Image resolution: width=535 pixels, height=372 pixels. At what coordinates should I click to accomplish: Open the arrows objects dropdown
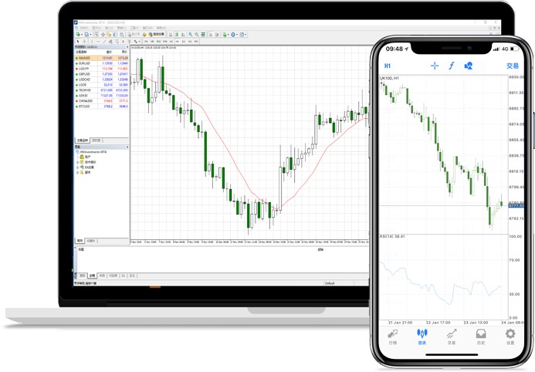[139, 41]
